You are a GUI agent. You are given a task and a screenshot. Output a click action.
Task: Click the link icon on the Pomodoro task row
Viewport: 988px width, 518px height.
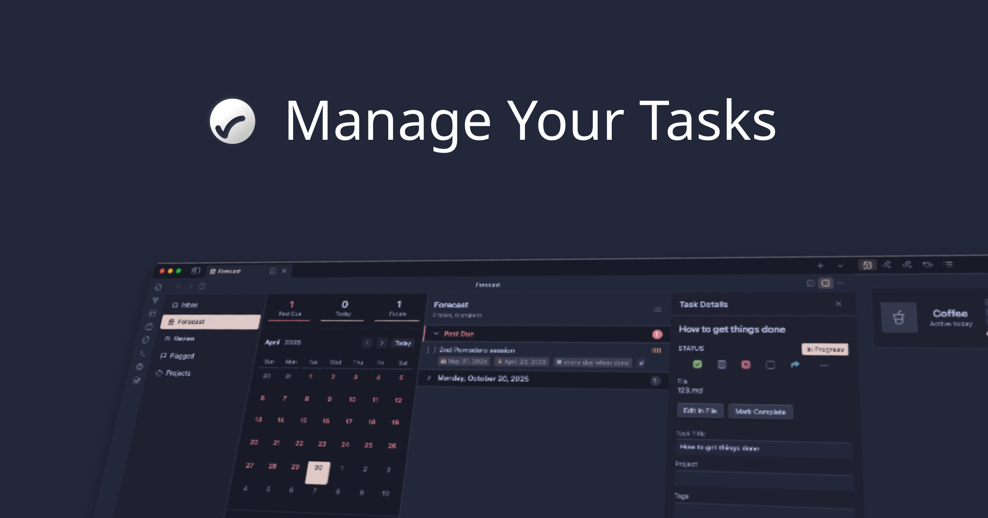641,363
